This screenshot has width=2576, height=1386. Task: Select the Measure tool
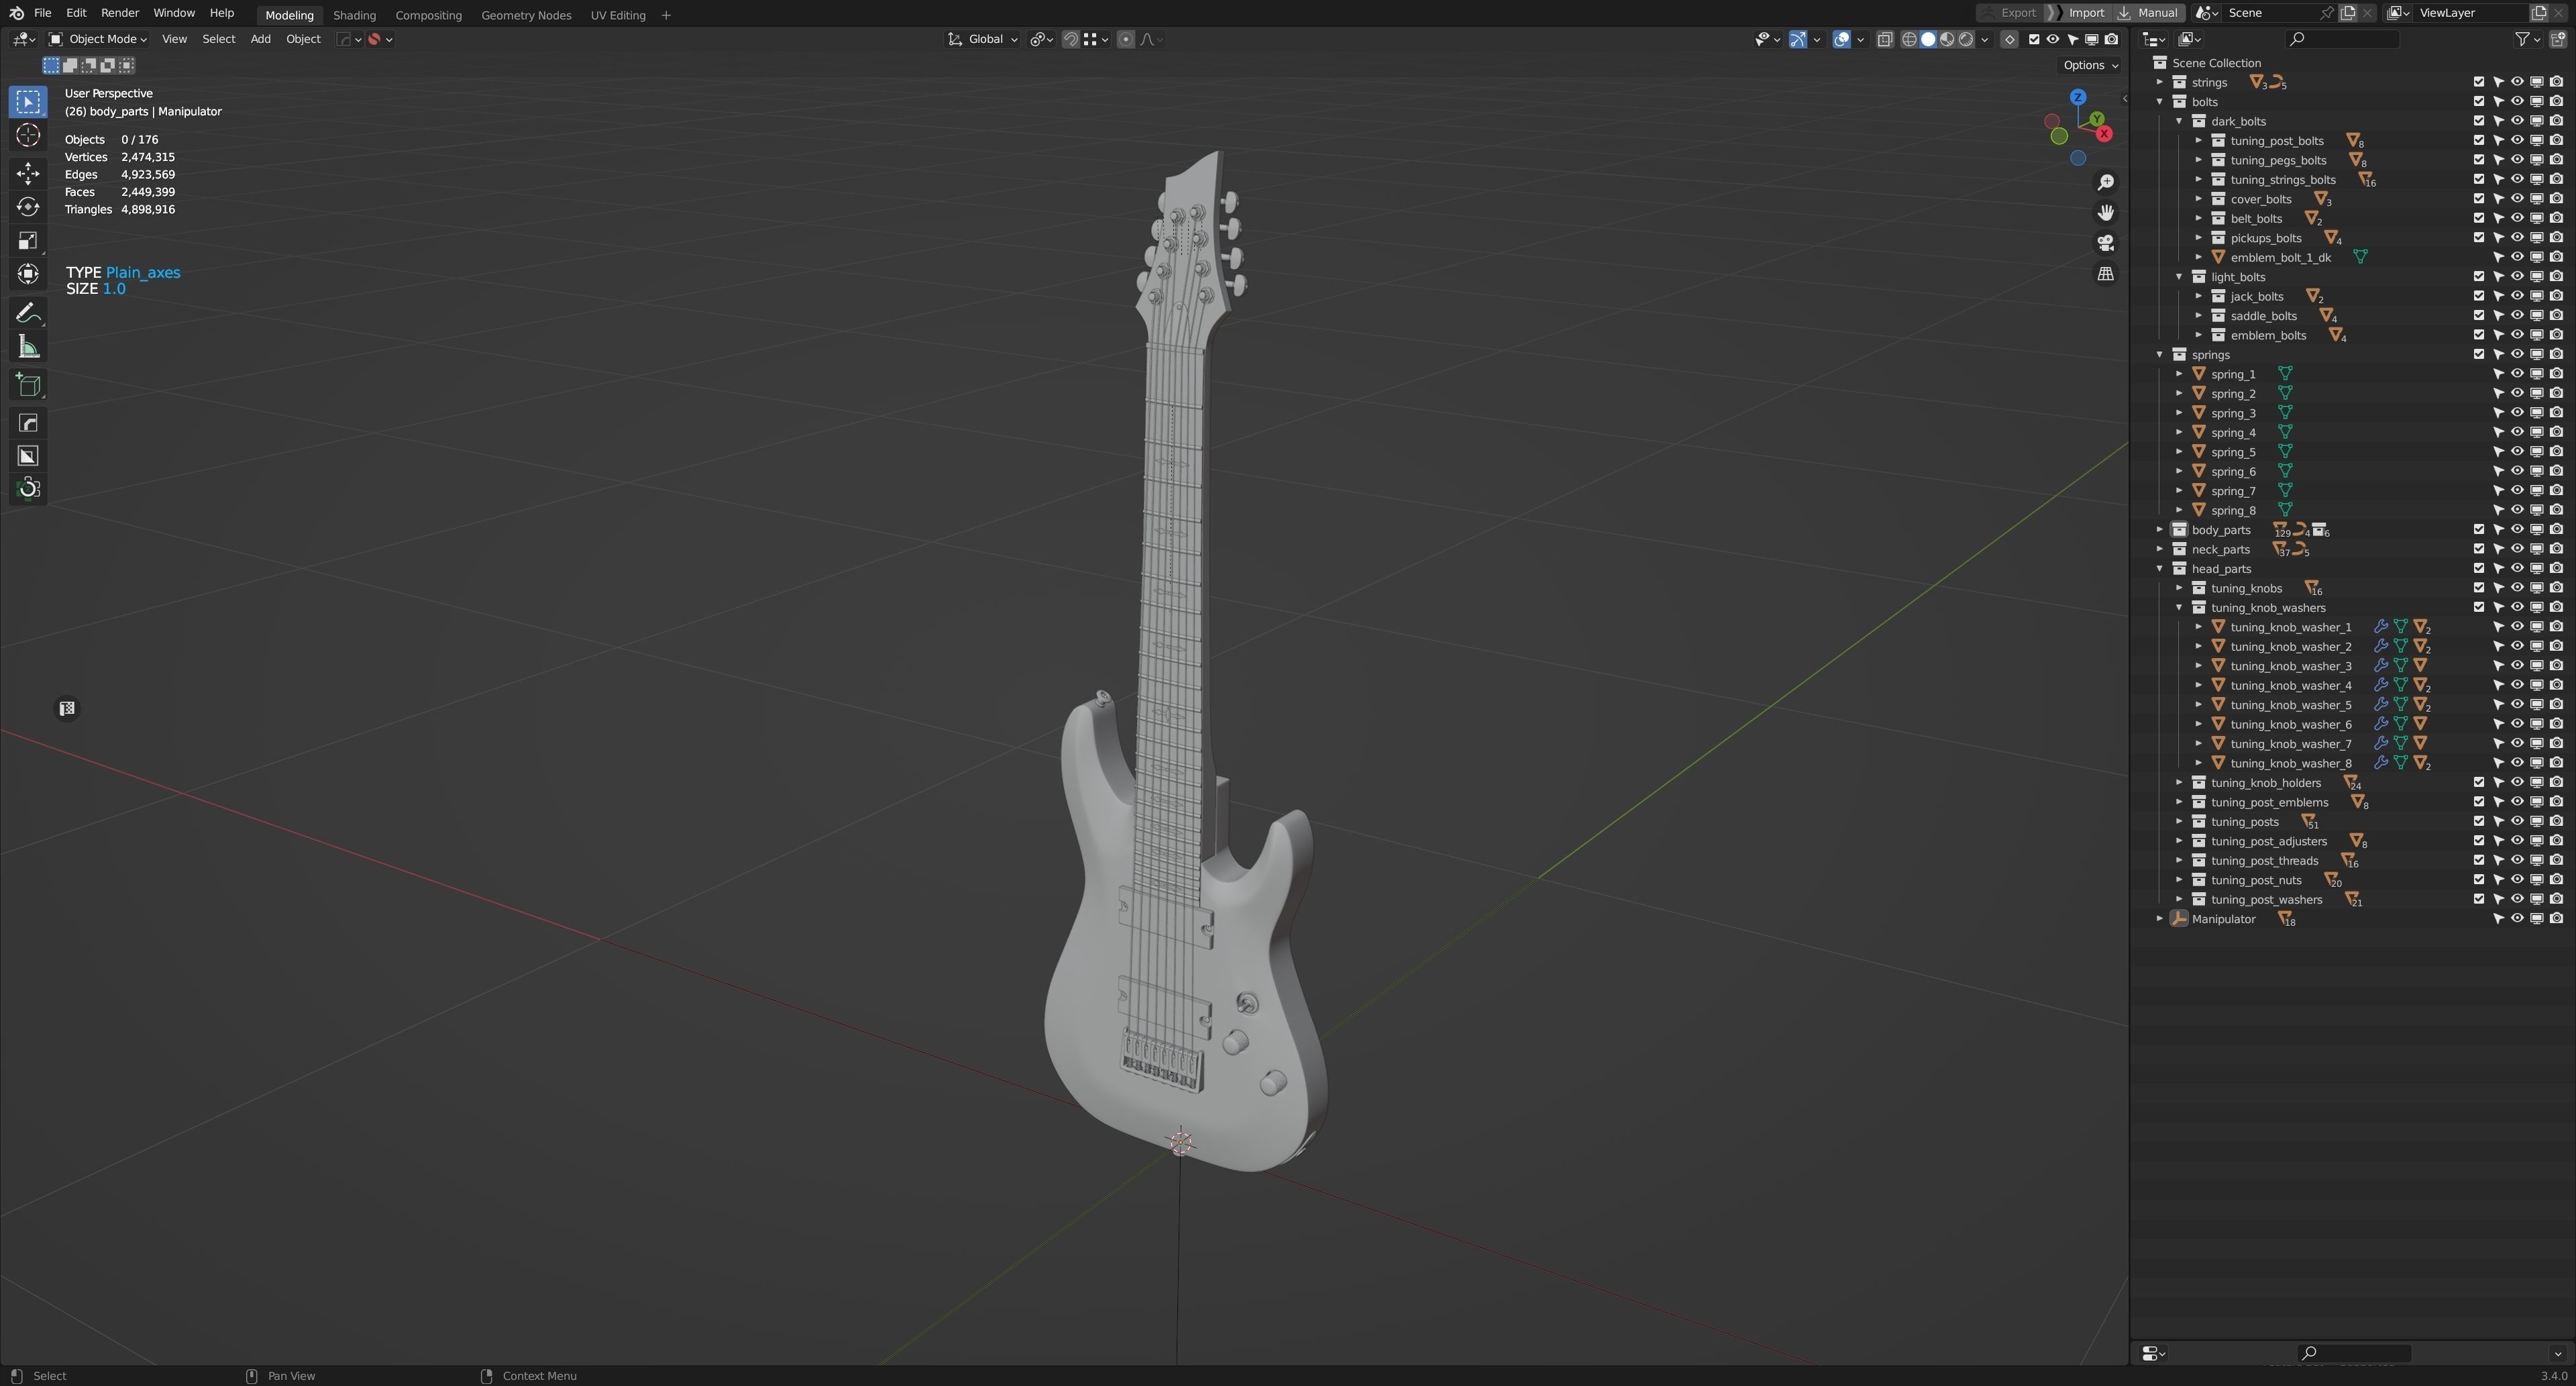point(28,347)
